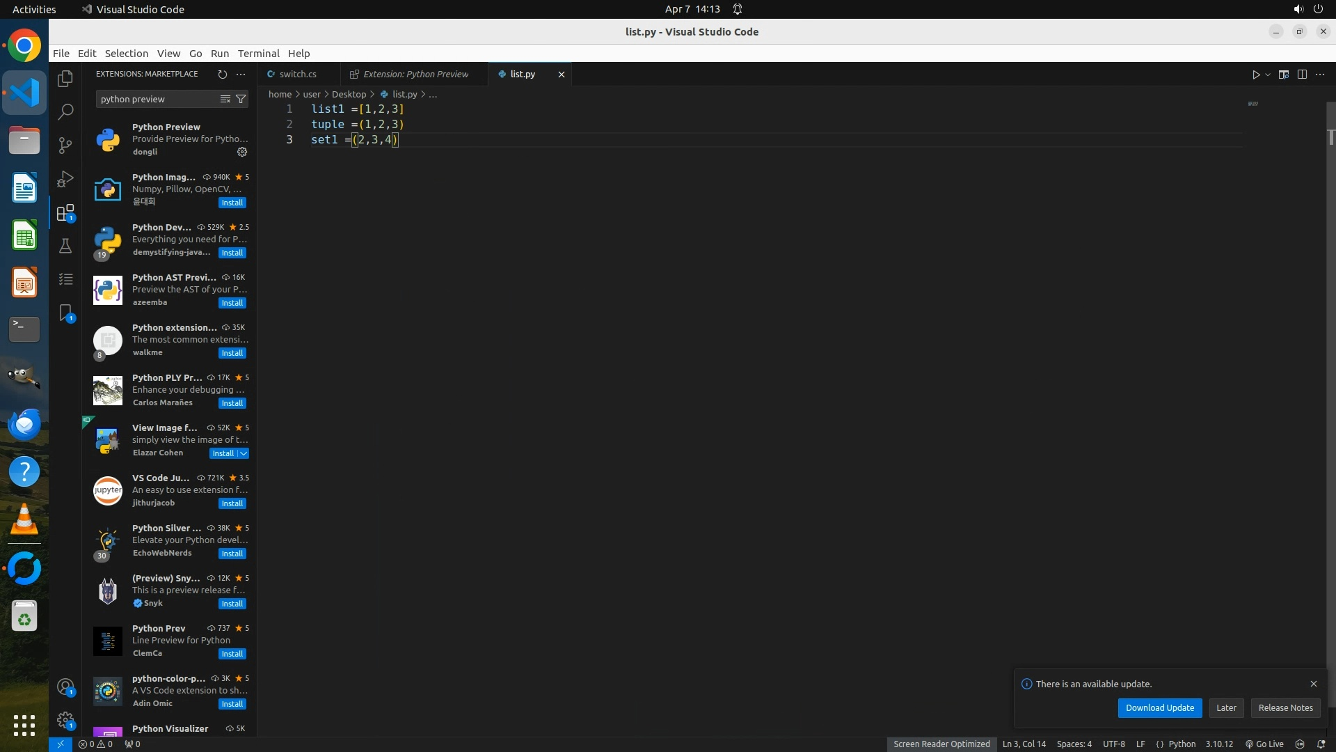Open the Search view in activity bar
Screen dimensions: 1336x752
(x=65, y=111)
